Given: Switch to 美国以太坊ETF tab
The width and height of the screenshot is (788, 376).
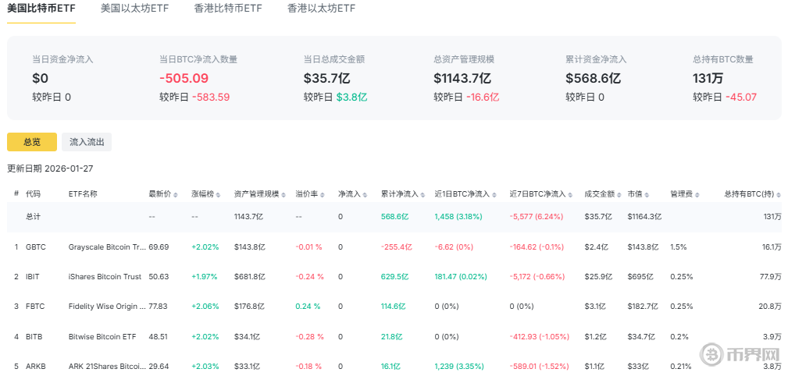Looking at the screenshot, I should (134, 9).
